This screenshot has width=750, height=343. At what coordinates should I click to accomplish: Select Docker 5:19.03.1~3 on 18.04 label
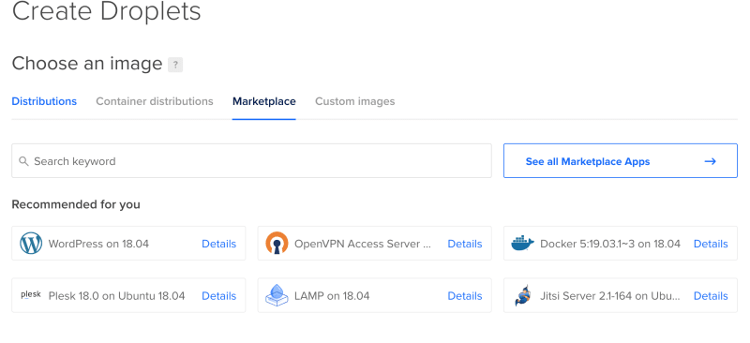(610, 244)
